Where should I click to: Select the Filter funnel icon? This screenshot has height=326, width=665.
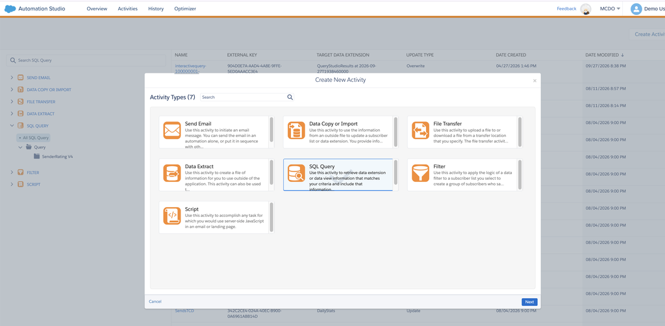pyautogui.click(x=420, y=173)
